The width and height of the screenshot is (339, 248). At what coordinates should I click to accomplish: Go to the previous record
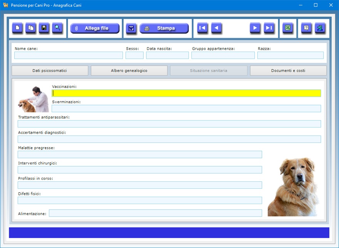pos(216,28)
